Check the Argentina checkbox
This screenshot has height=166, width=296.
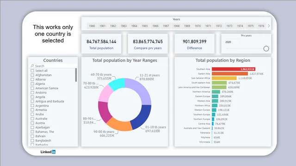pyautogui.click(x=32, y=106)
